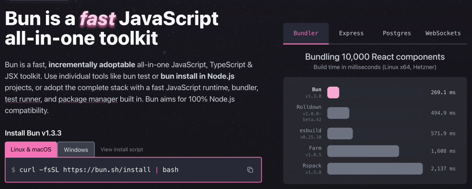Click the Rolldown benchmark bar
This screenshot has width=472, height=189.
pos(338,113)
